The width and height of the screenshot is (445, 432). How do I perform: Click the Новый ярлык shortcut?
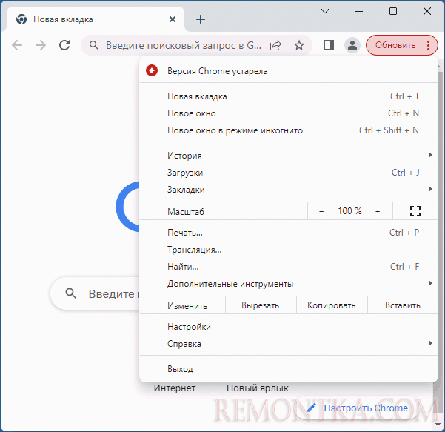coord(258,388)
